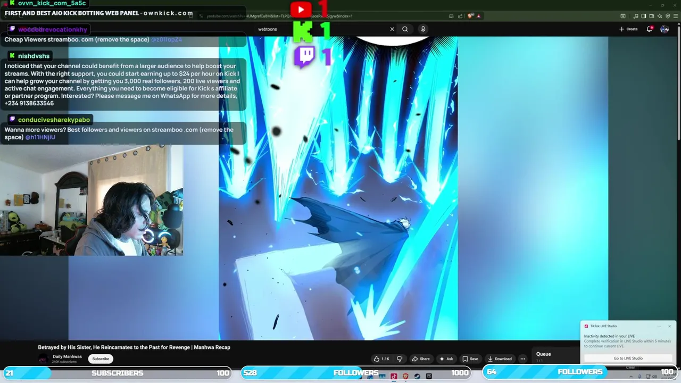The height and width of the screenshot is (383, 681).
Task: Open YouTube notifications bell
Action: [650, 29]
